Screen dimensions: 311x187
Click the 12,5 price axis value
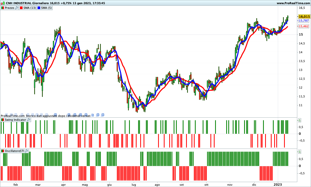[302, 79]
